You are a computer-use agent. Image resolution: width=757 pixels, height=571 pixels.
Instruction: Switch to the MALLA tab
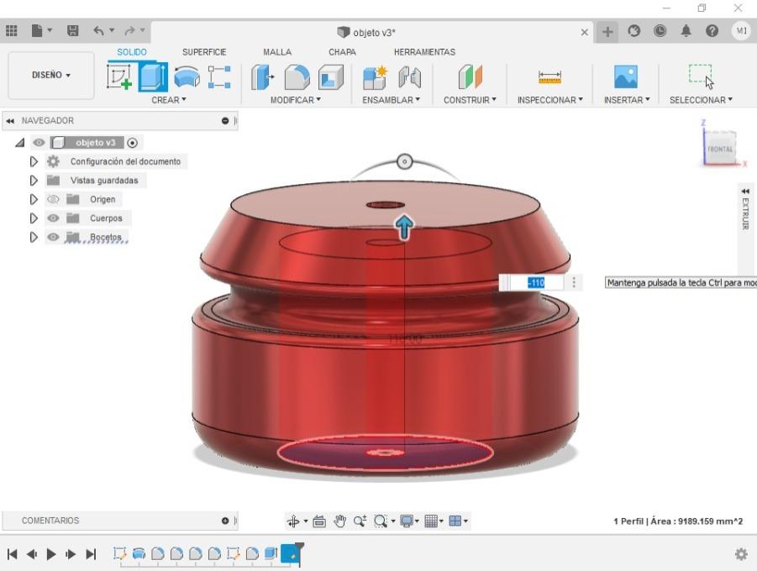(x=277, y=52)
